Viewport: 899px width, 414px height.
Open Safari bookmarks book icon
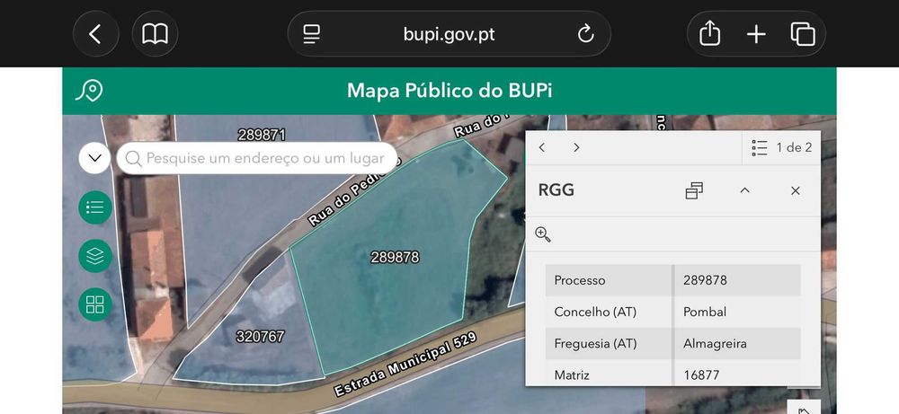[155, 34]
